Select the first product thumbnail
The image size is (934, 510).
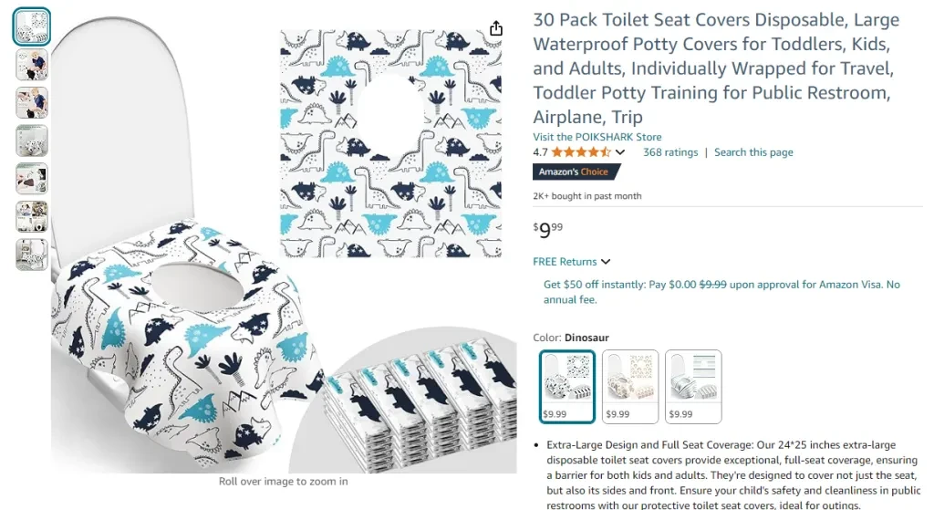[32, 26]
